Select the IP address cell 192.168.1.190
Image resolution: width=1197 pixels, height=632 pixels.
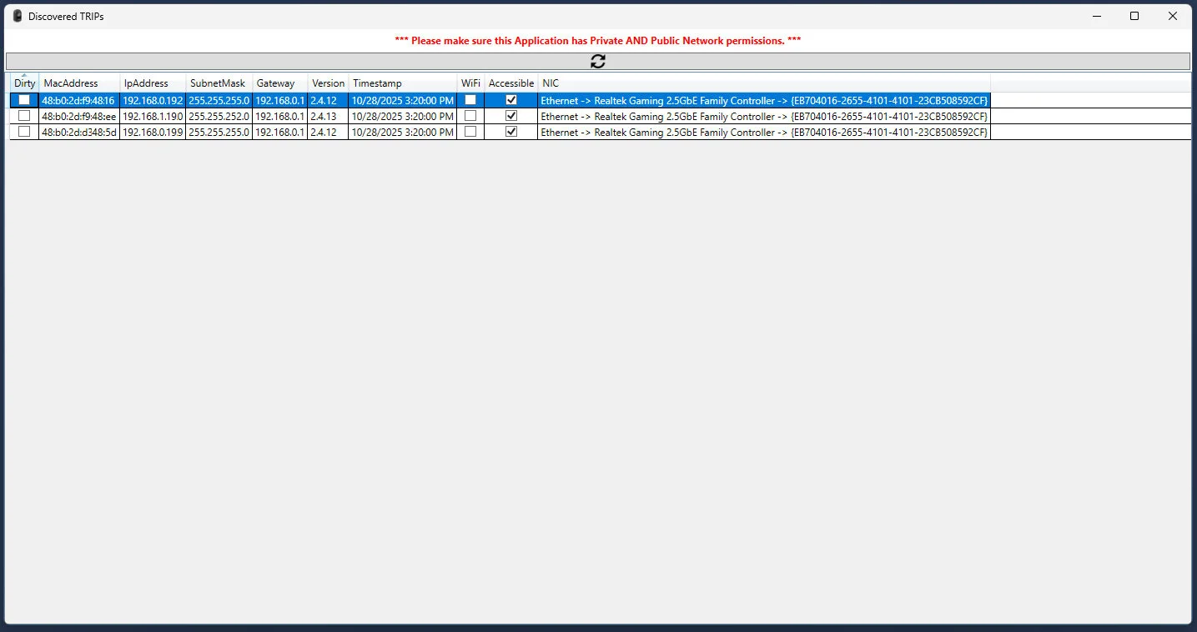coord(153,117)
